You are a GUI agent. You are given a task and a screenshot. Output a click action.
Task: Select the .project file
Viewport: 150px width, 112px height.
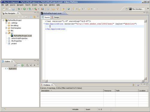tap(14, 44)
